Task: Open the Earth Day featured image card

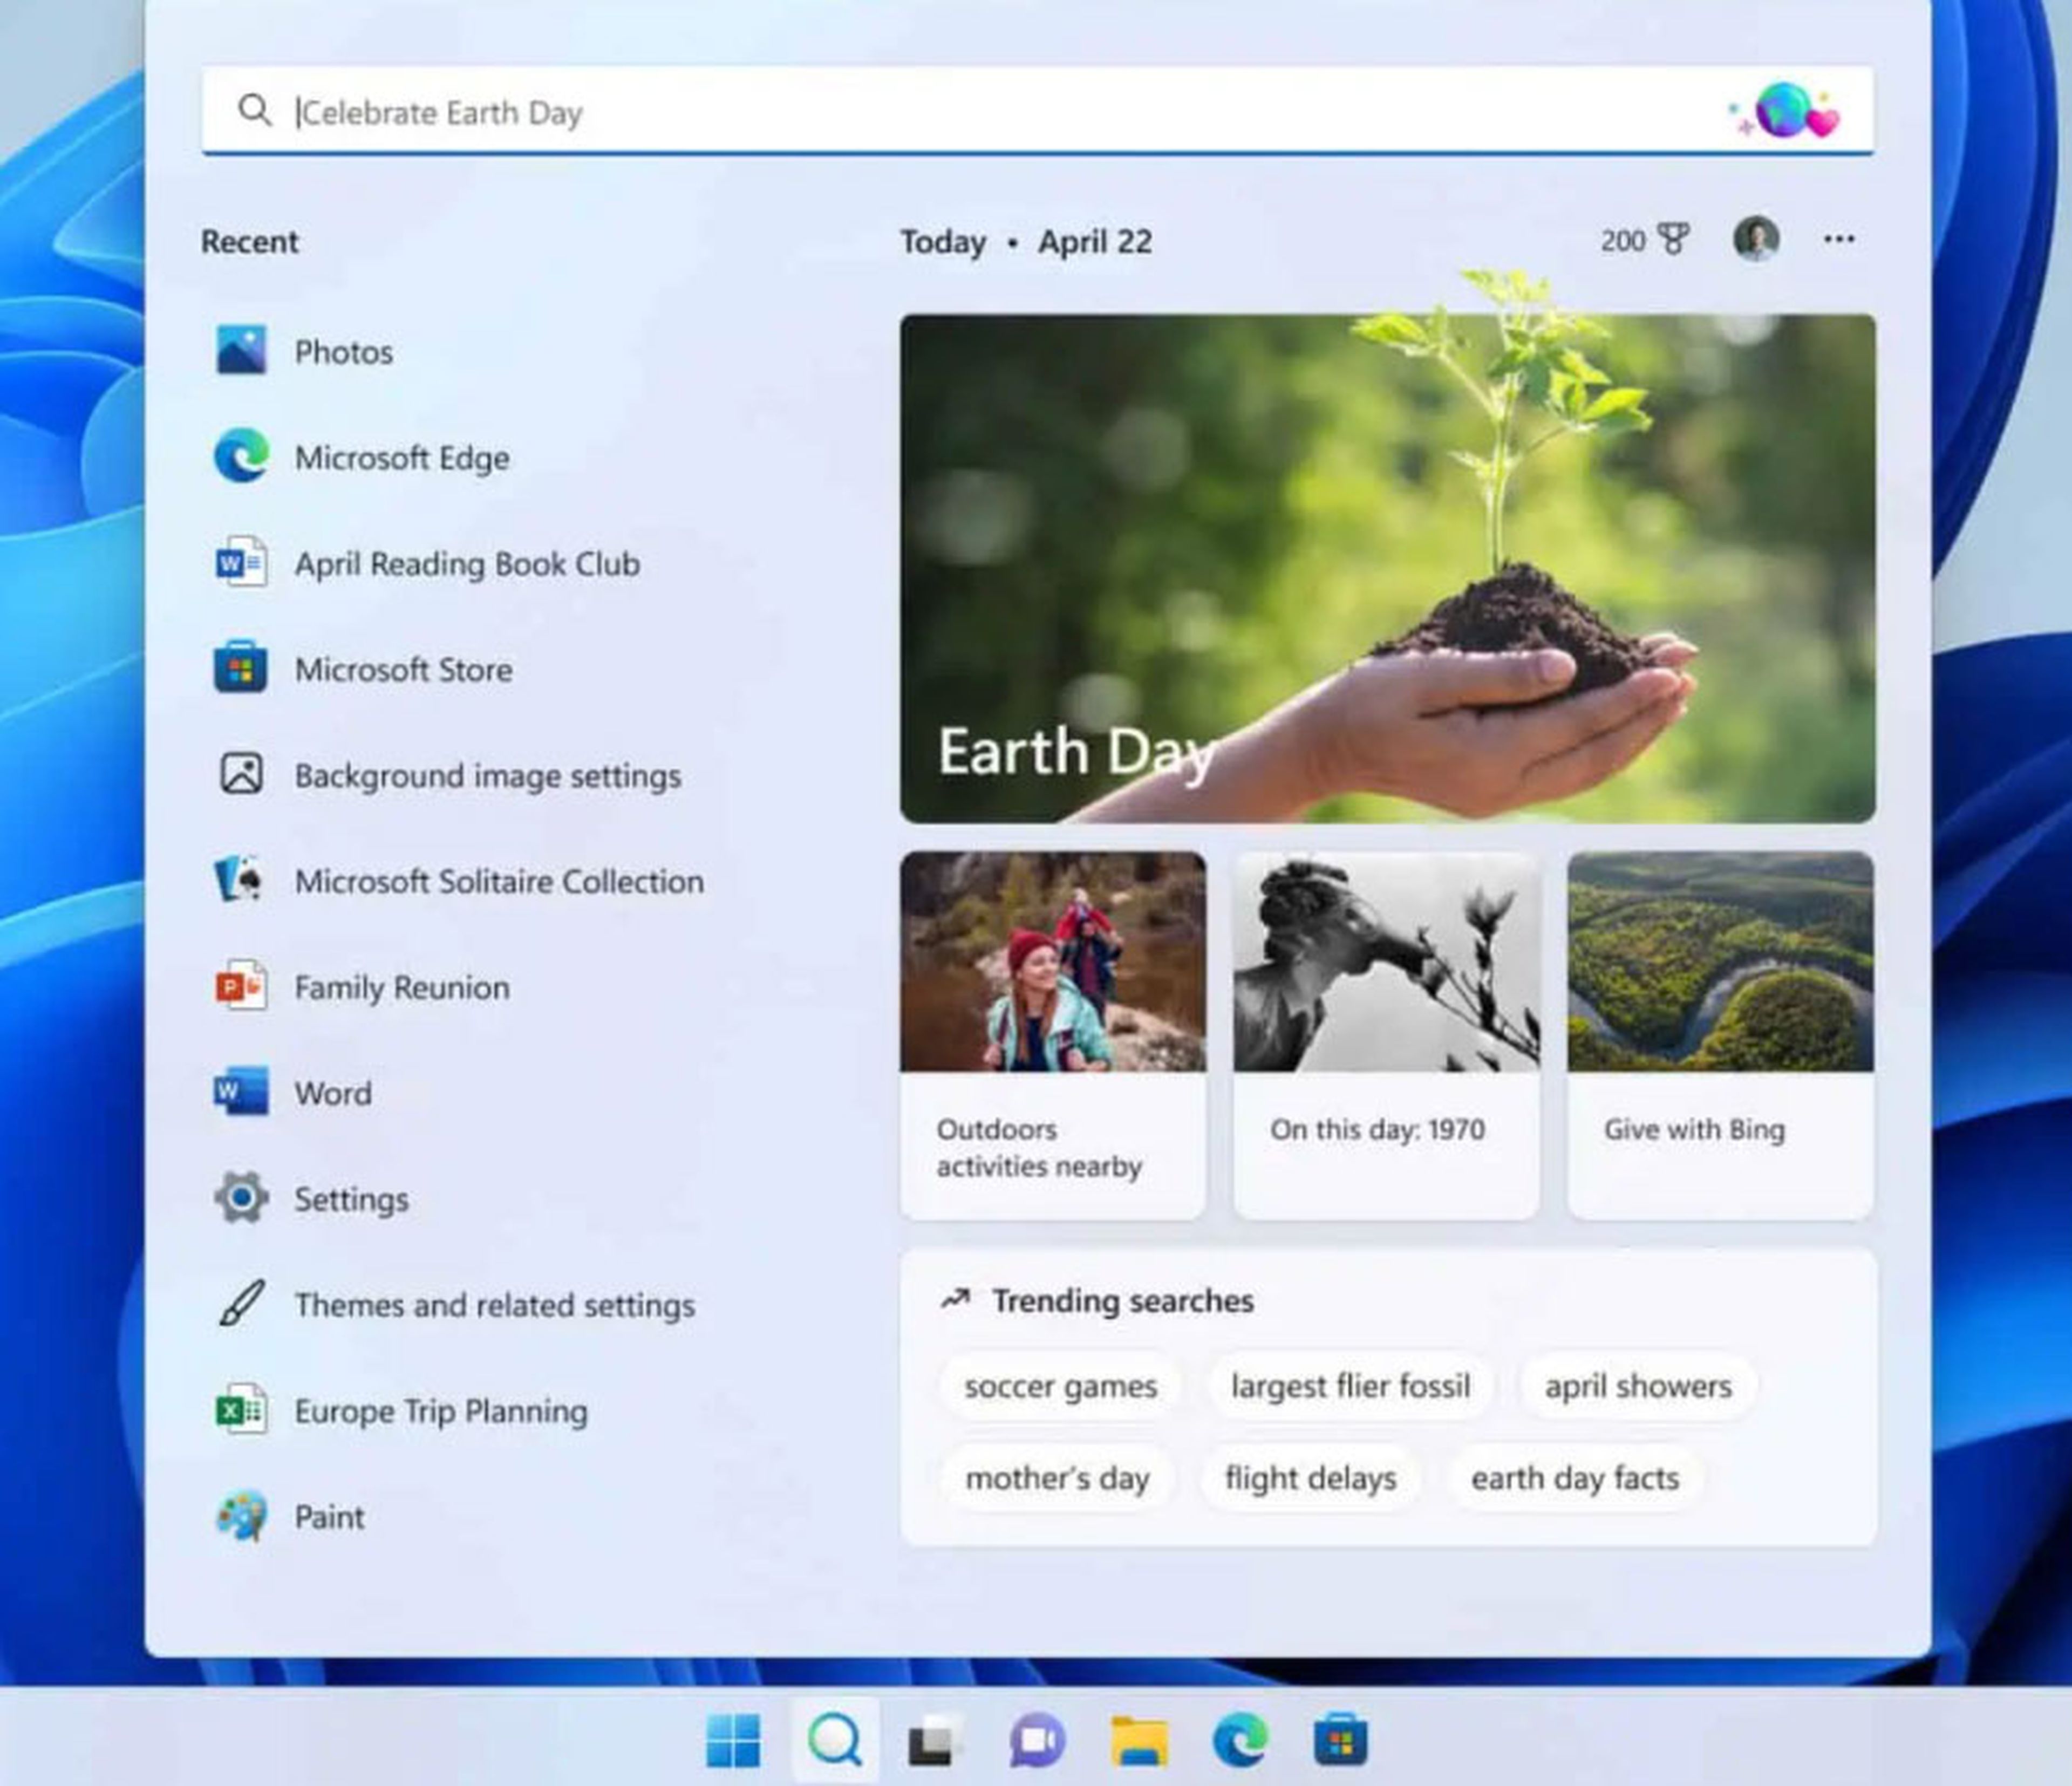Action: 1387,568
